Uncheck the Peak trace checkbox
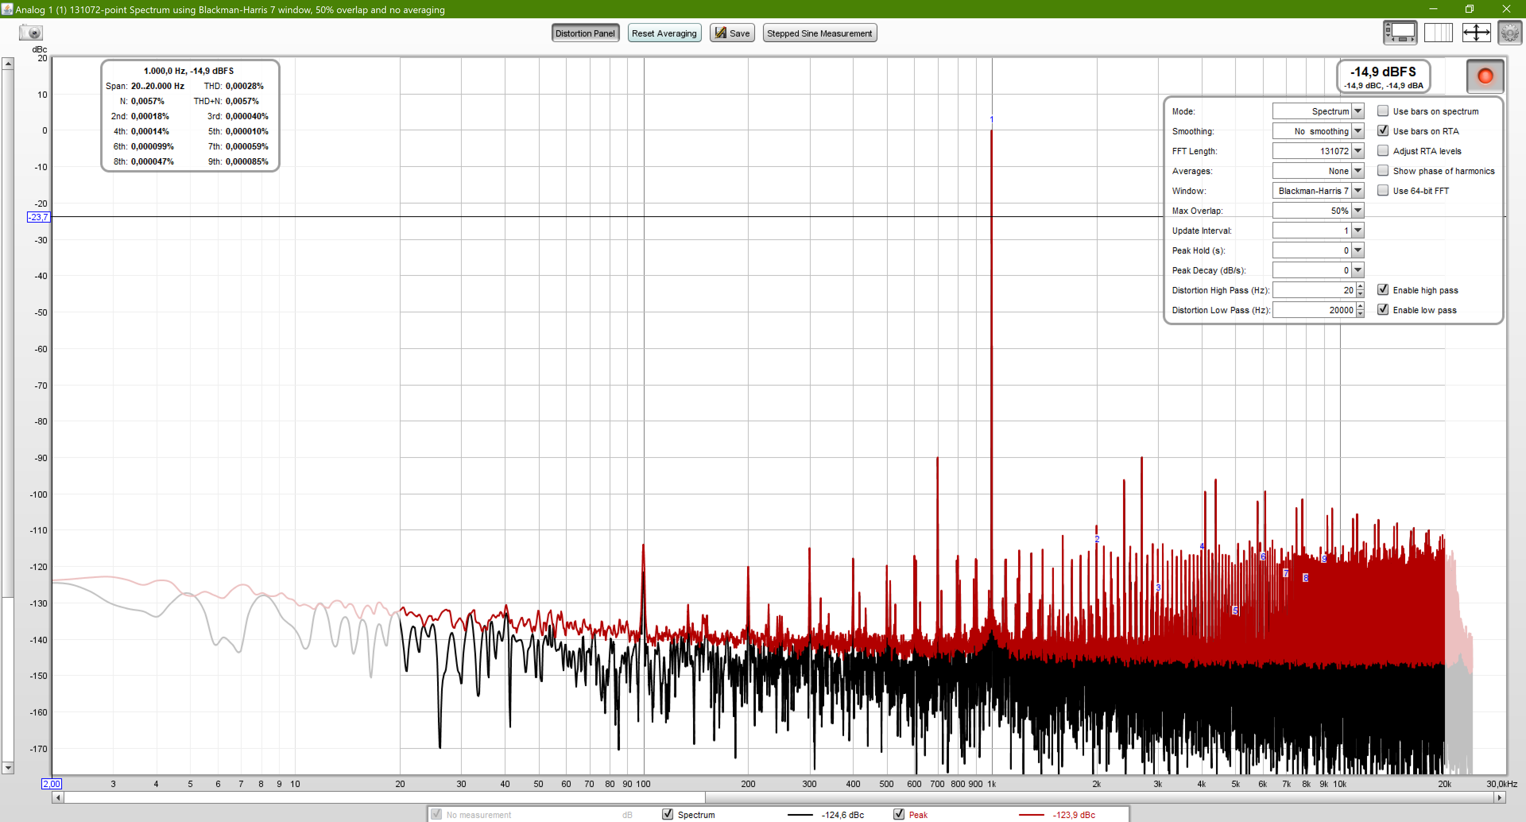This screenshot has width=1526, height=822. [899, 814]
